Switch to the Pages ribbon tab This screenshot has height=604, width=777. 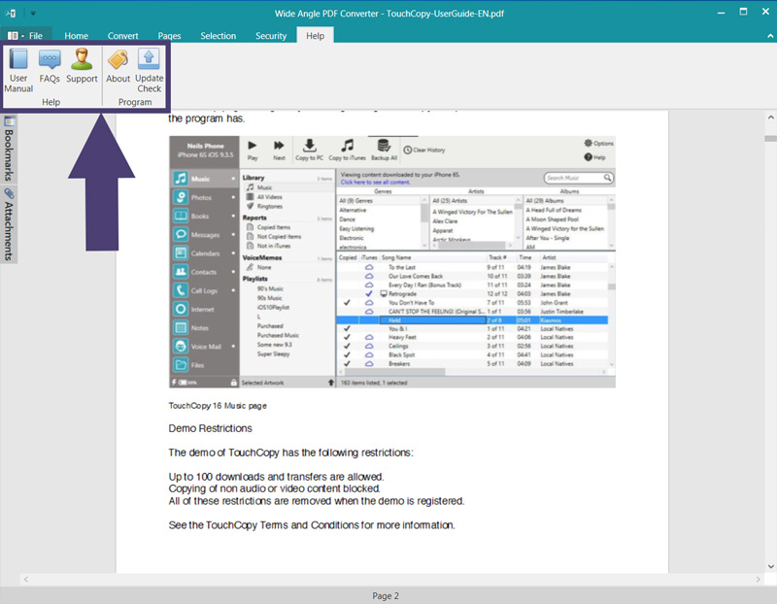click(x=169, y=36)
